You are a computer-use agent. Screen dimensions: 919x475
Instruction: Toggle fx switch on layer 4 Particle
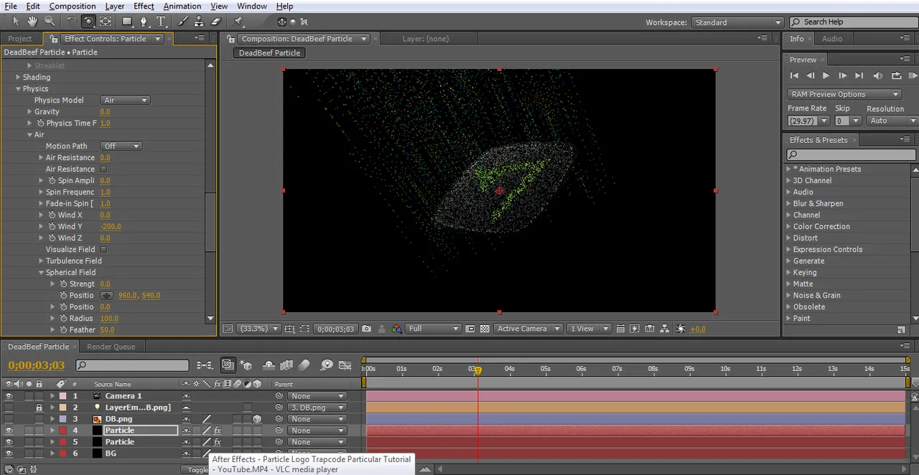[x=218, y=431]
